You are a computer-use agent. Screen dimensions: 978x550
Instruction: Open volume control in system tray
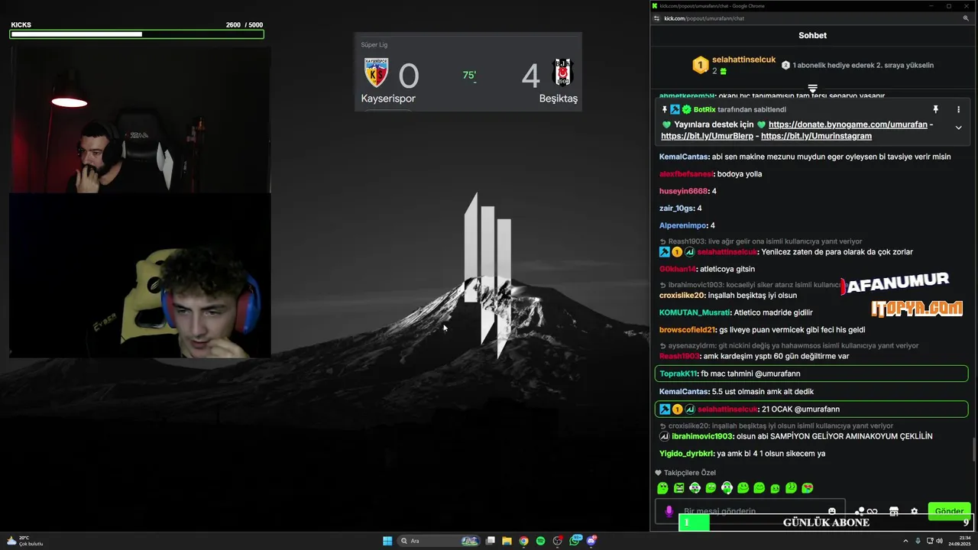pyautogui.click(x=939, y=541)
